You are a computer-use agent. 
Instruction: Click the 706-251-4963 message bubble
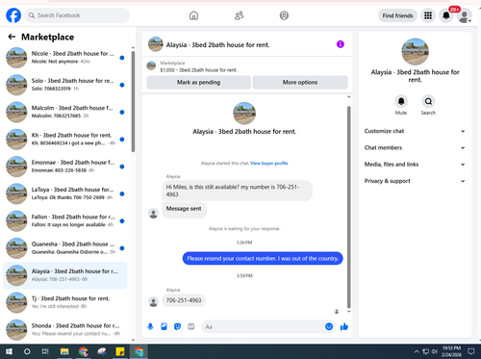click(x=184, y=300)
